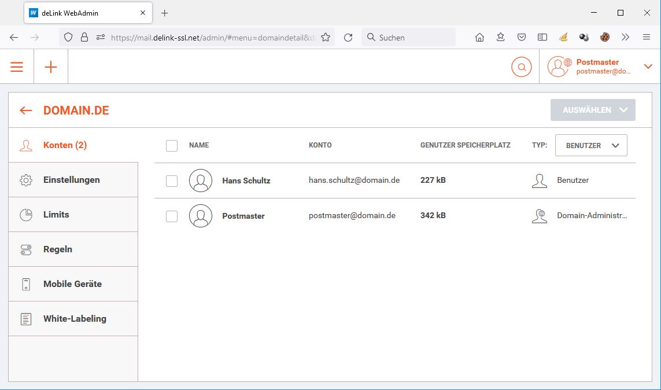Bookmark this page with star icon
Viewport: 661px width, 390px height.
[326, 38]
